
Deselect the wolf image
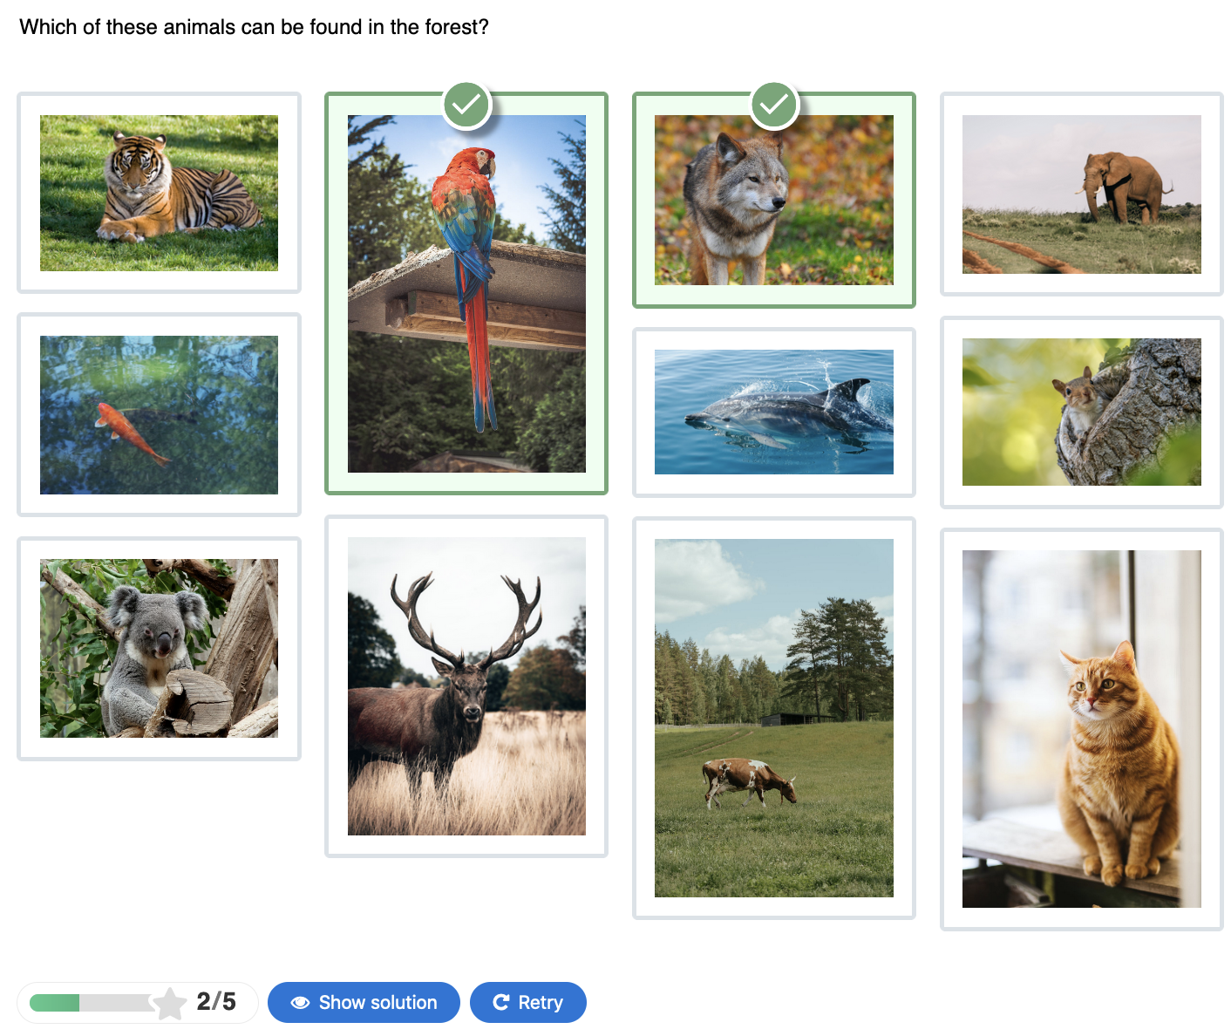click(774, 199)
